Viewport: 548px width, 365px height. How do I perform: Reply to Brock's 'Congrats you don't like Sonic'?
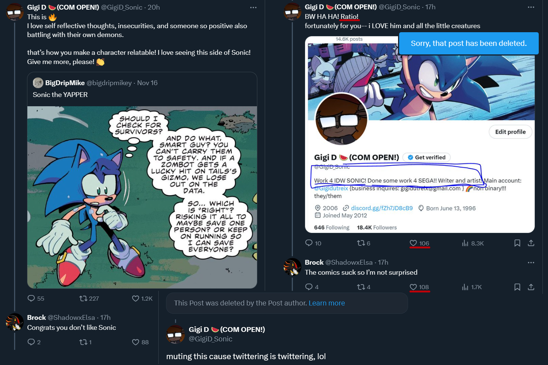click(x=31, y=342)
